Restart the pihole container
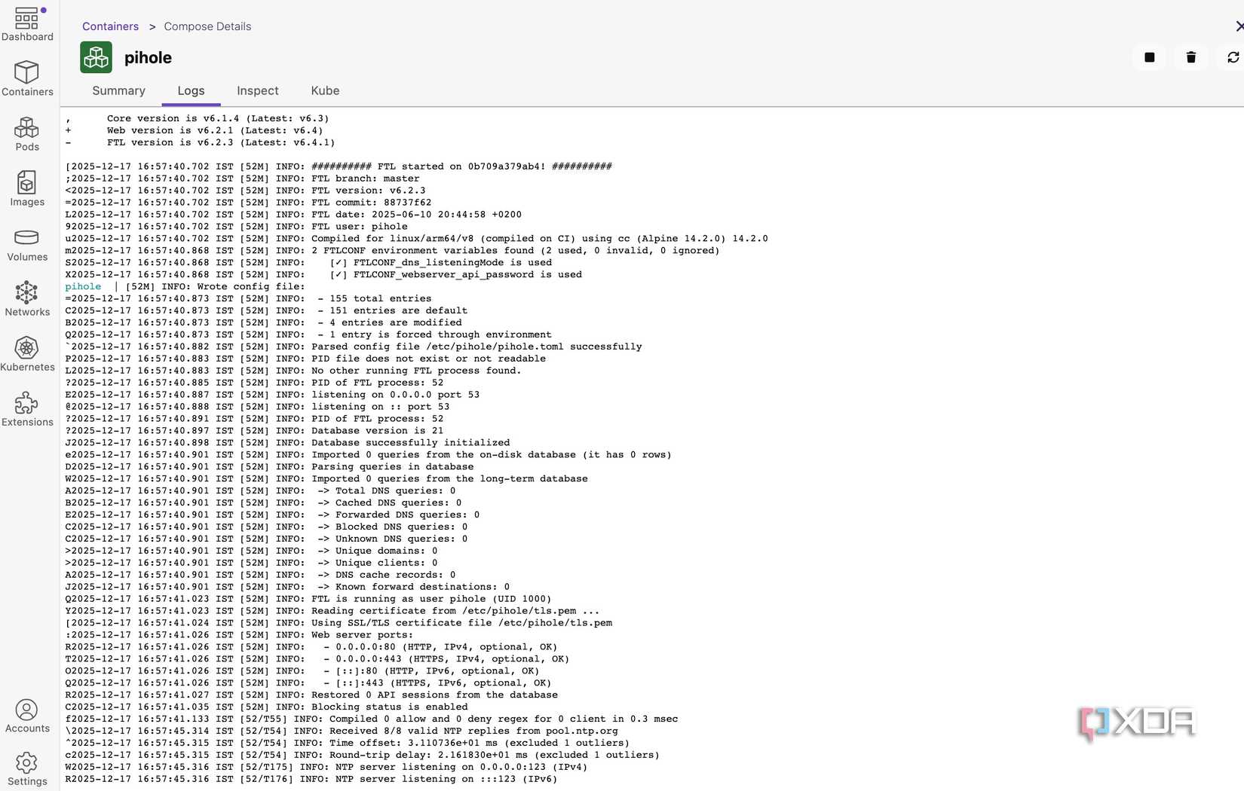This screenshot has height=791, width=1244. pos(1233,57)
